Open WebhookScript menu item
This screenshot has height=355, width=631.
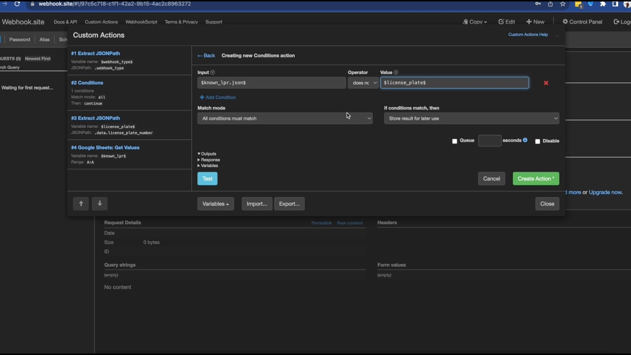point(141,22)
